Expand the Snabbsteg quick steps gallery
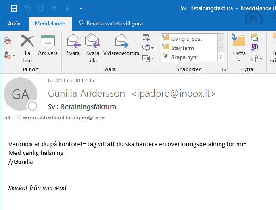This screenshot has height=210, width=276. 220,57
